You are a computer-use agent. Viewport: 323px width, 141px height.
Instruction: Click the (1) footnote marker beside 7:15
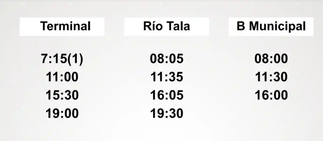(75, 59)
